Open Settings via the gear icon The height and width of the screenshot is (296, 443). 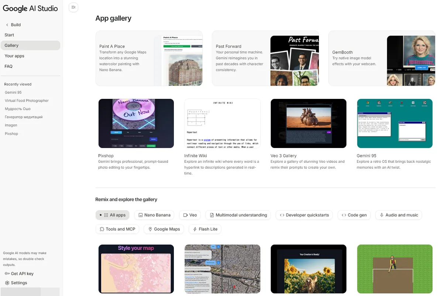coord(7,283)
